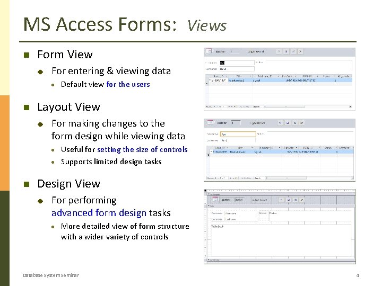The image size is (382, 286).
Task: Click the save icon button in Layout View screenshot
Action: (288, 123)
